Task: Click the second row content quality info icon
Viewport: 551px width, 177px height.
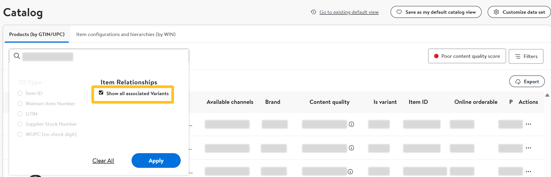Action: pyautogui.click(x=351, y=148)
